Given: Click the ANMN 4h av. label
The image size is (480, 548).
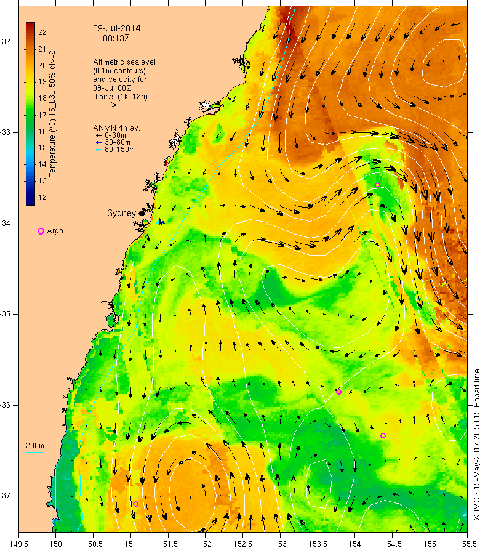Looking at the screenshot, I should tap(117, 128).
